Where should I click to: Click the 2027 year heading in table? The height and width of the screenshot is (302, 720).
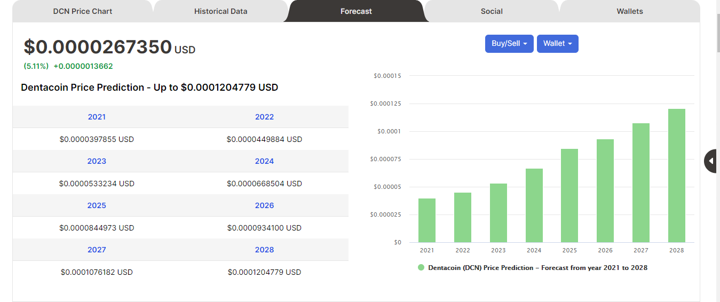[x=97, y=250]
